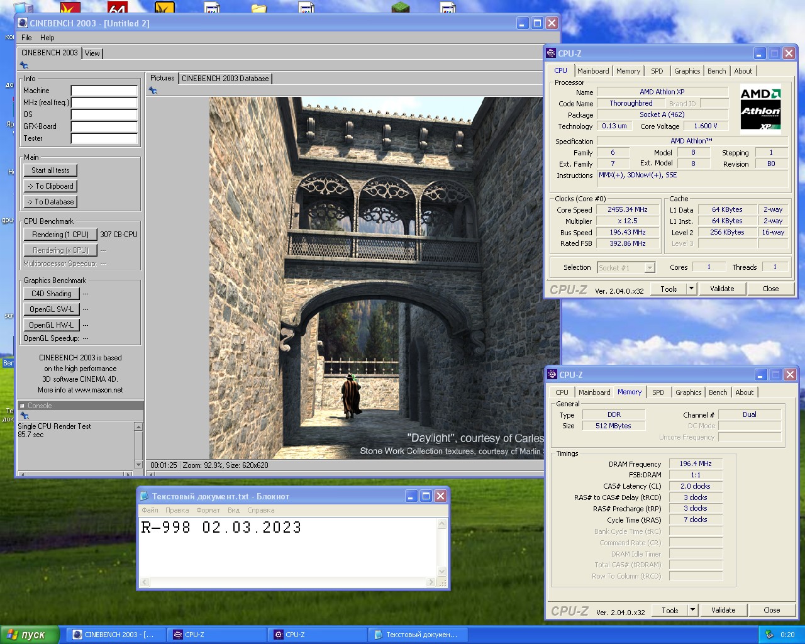Open Mainboard tab in top CPU-Z window
The height and width of the screenshot is (644, 805).
click(x=593, y=71)
